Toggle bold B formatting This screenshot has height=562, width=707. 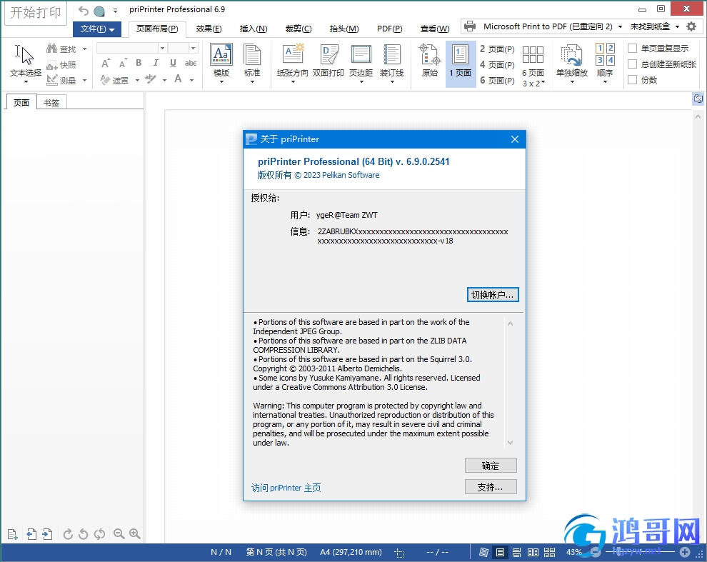pyautogui.click(x=139, y=63)
